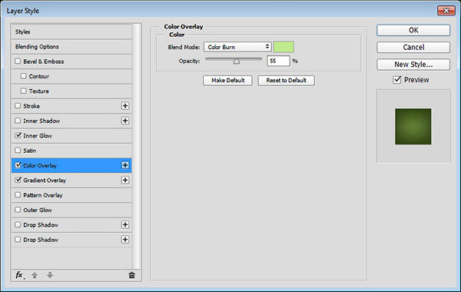Screen dimensions: 461x292
Task: Select the Outer Glow settings row
Action: coord(71,210)
